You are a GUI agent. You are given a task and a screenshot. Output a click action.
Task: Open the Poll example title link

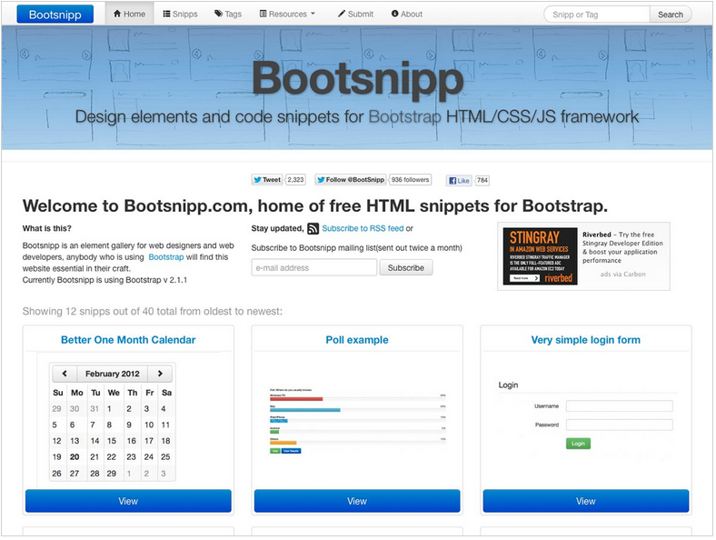pyautogui.click(x=357, y=340)
